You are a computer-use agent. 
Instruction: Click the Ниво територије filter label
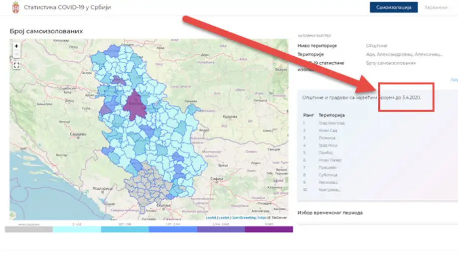point(317,46)
